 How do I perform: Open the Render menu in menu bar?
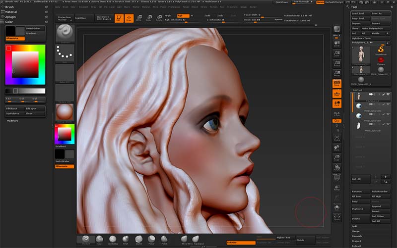pos(186,7)
